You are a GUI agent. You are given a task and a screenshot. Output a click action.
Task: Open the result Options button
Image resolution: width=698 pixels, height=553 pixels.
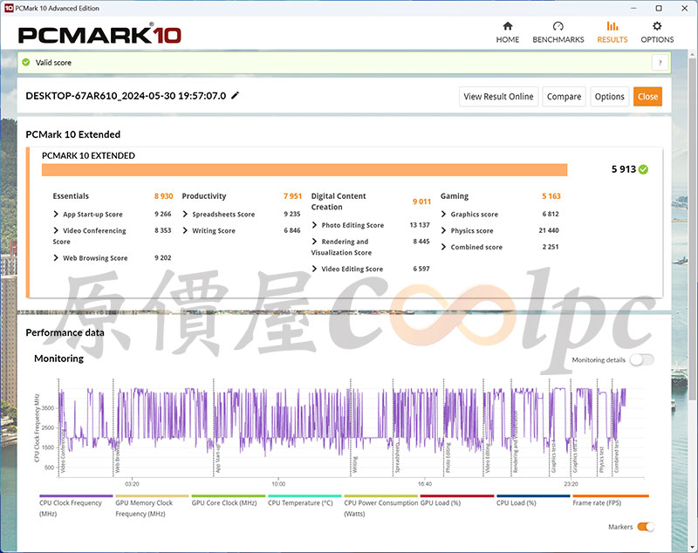pos(609,97)
